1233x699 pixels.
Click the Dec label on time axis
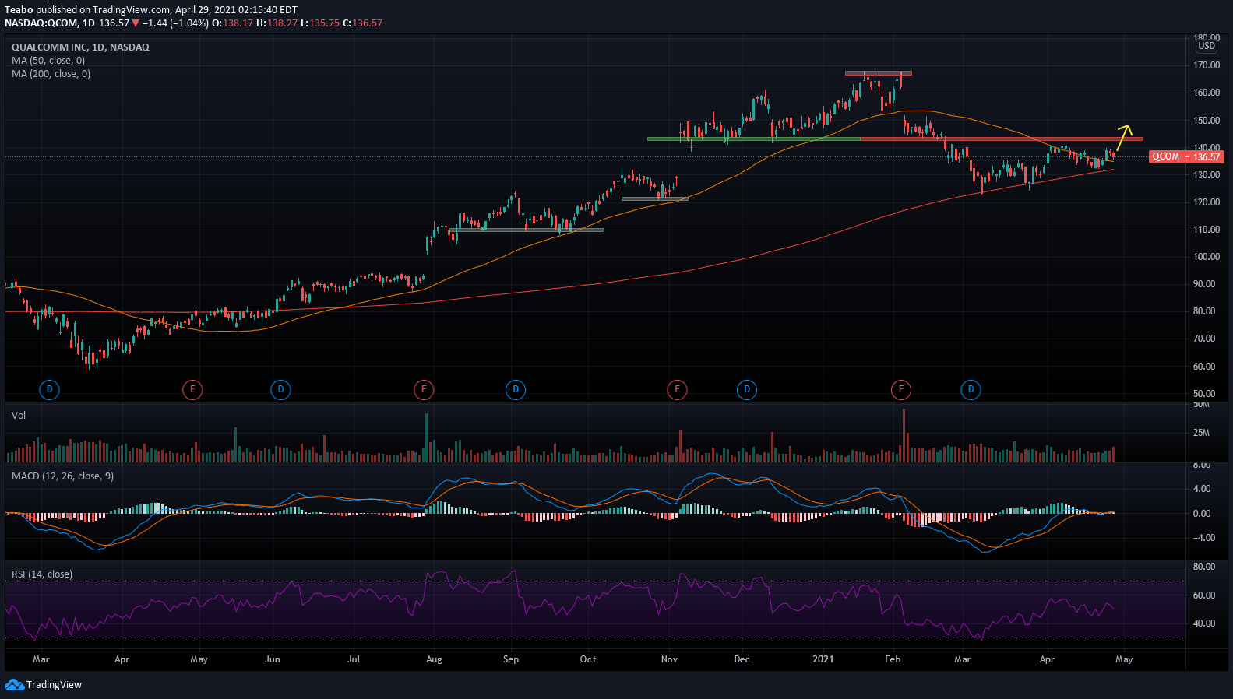click(x=742, y=659)
